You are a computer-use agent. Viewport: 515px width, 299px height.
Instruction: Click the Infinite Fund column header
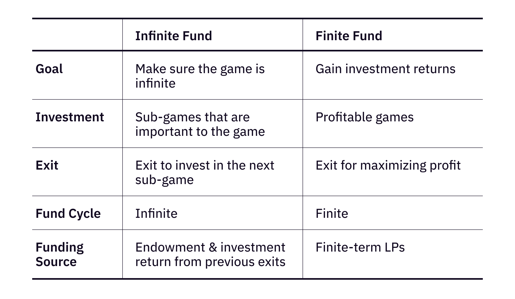pos(174,36)
